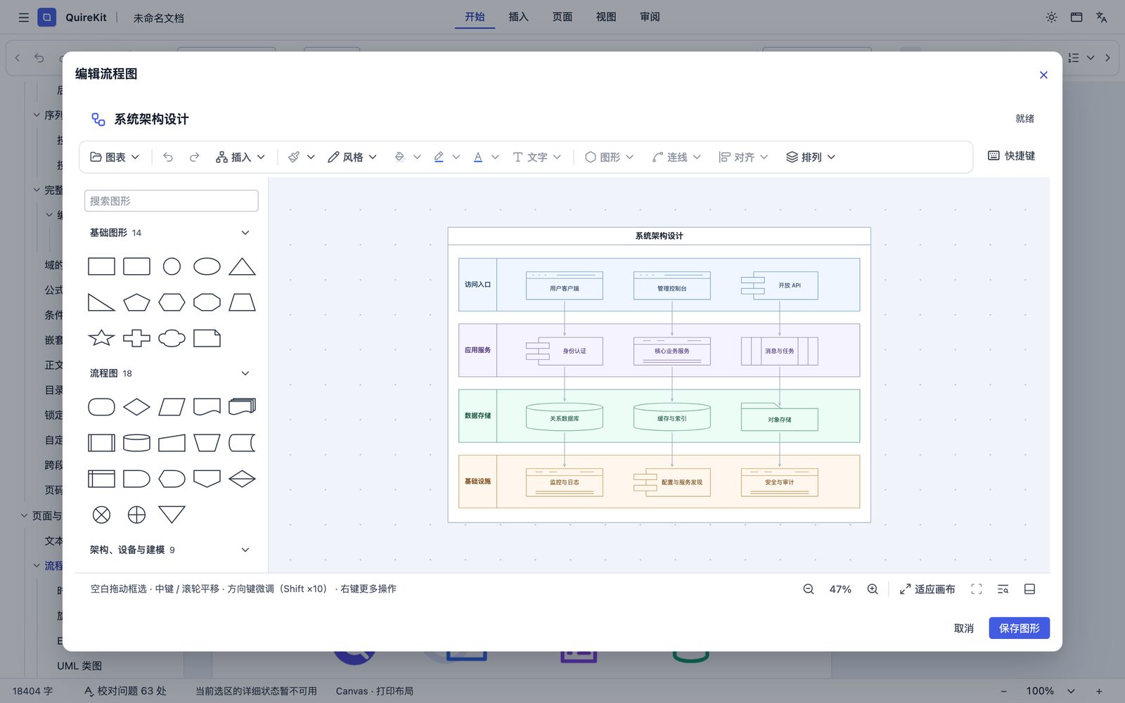Select the star shape in basic shapes
This screenshot has width=1125, height=703.
pyautogui.click(x=101, y=338)
